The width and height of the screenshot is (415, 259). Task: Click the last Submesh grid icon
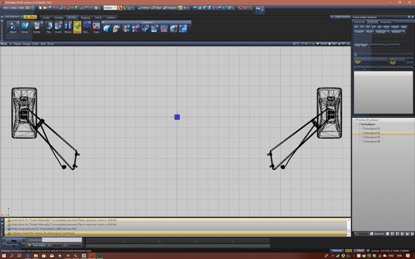(183, 28)
